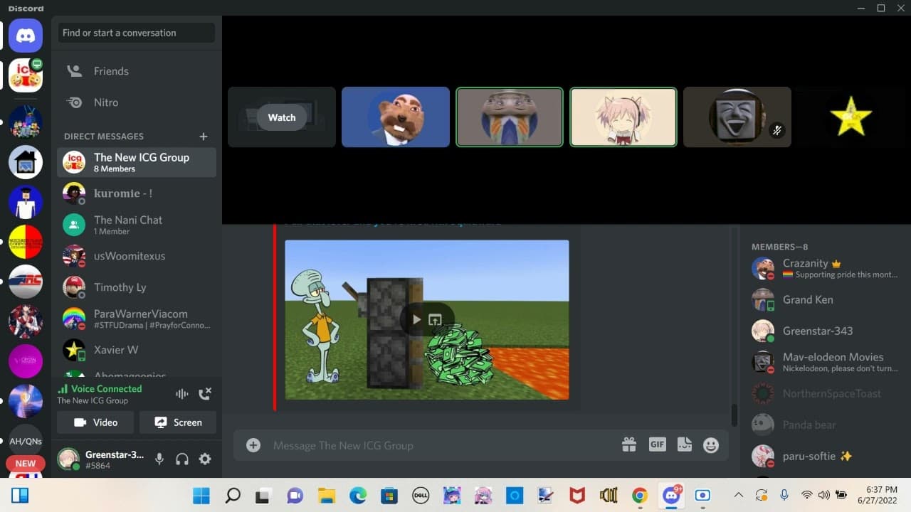Click the attachment plus button in message bar
This screenshot has height=512, width=911.
253,445
